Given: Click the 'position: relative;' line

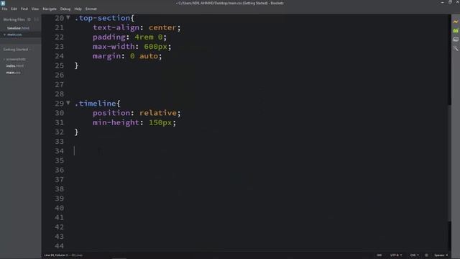Looking at the screenshot, I should (x=137, y=113).
